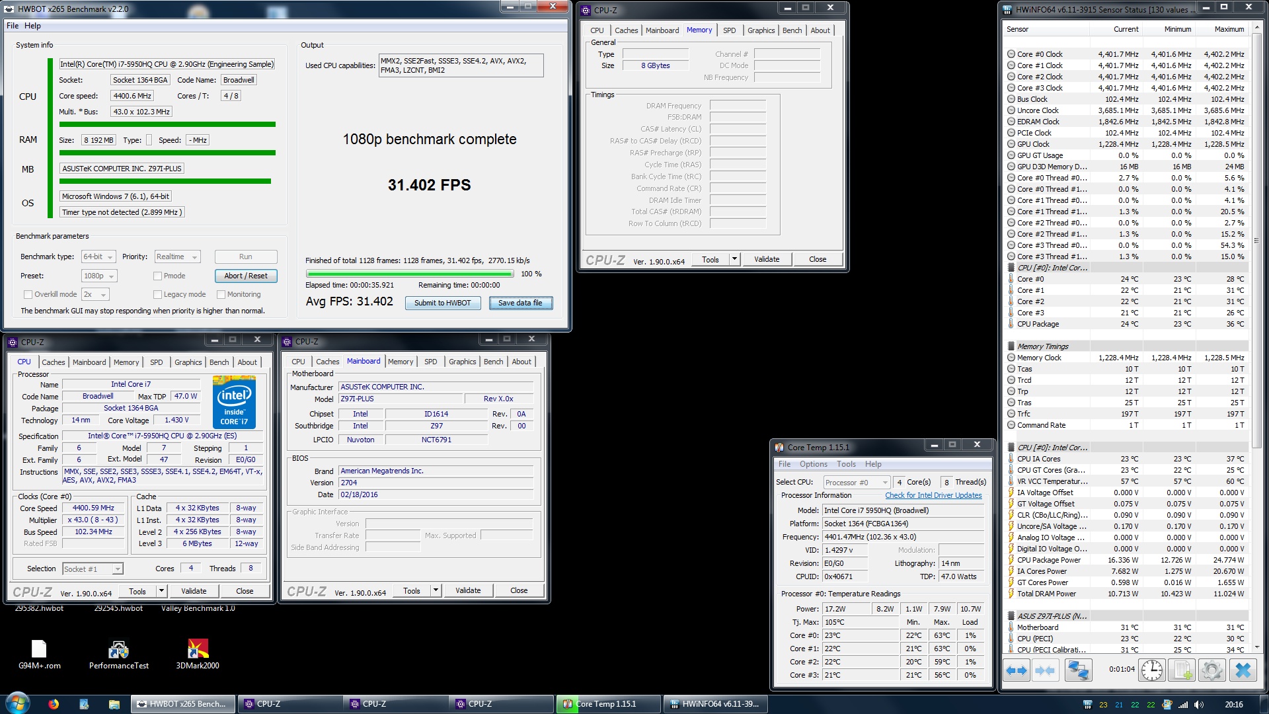Screen dimensions: 1269x714
Task: Click the HWiNFO tray icon left of temperatures
Action: (x=1087, y=705)
